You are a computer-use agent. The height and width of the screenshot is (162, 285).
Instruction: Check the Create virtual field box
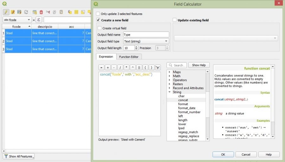click(x=100, y=28)
